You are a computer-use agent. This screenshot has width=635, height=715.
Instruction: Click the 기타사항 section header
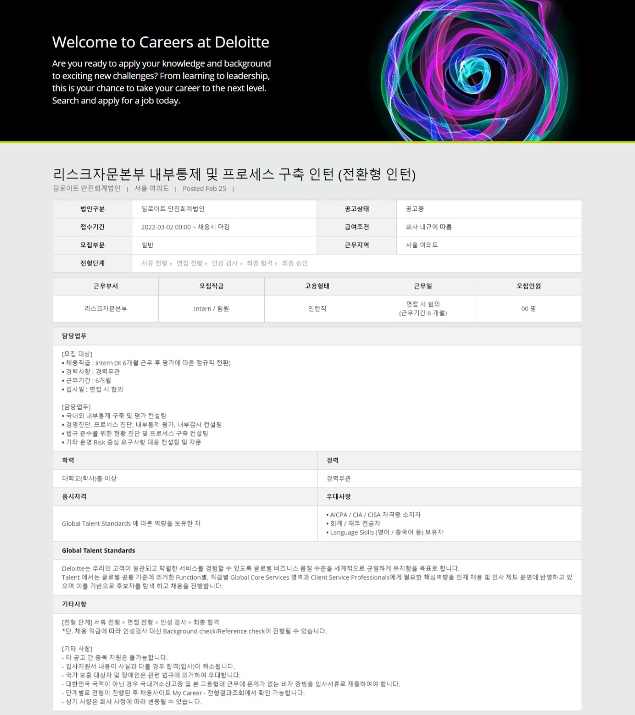pyautogui.click(x=74, y=604)
